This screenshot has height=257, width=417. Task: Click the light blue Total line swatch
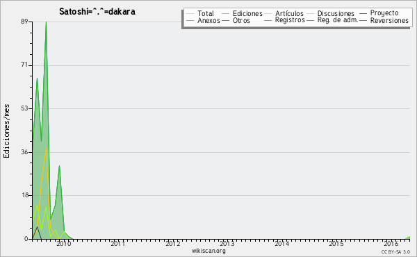[x=190, y=14]
